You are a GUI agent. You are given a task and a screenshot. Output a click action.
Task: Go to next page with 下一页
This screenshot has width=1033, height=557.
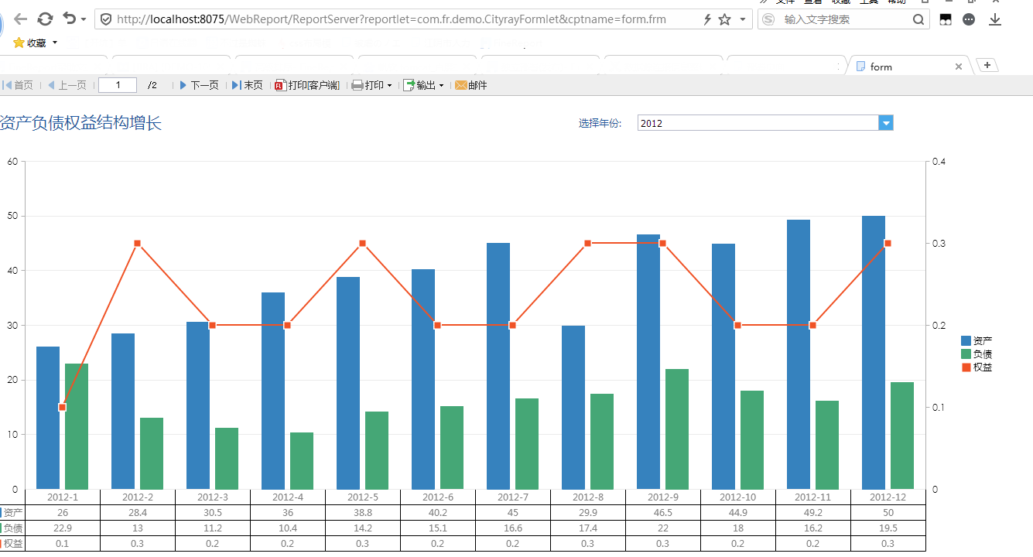(x=199, y=85)
